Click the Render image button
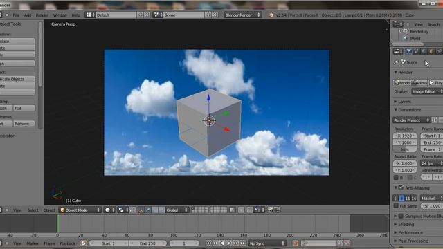443x249 pixels. (401, 83)
